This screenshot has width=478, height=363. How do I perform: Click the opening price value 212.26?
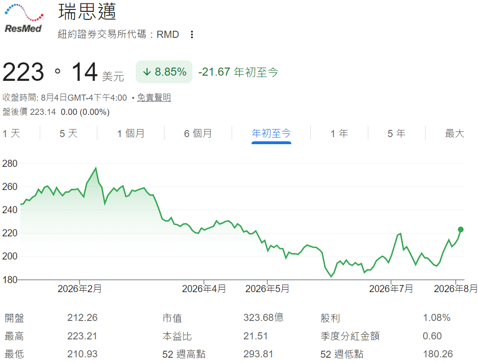point(82,318)
